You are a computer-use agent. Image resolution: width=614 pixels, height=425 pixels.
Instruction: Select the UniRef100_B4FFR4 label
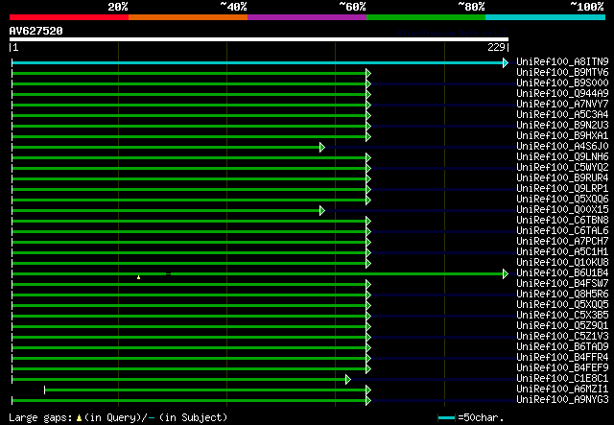pos(562,358)
